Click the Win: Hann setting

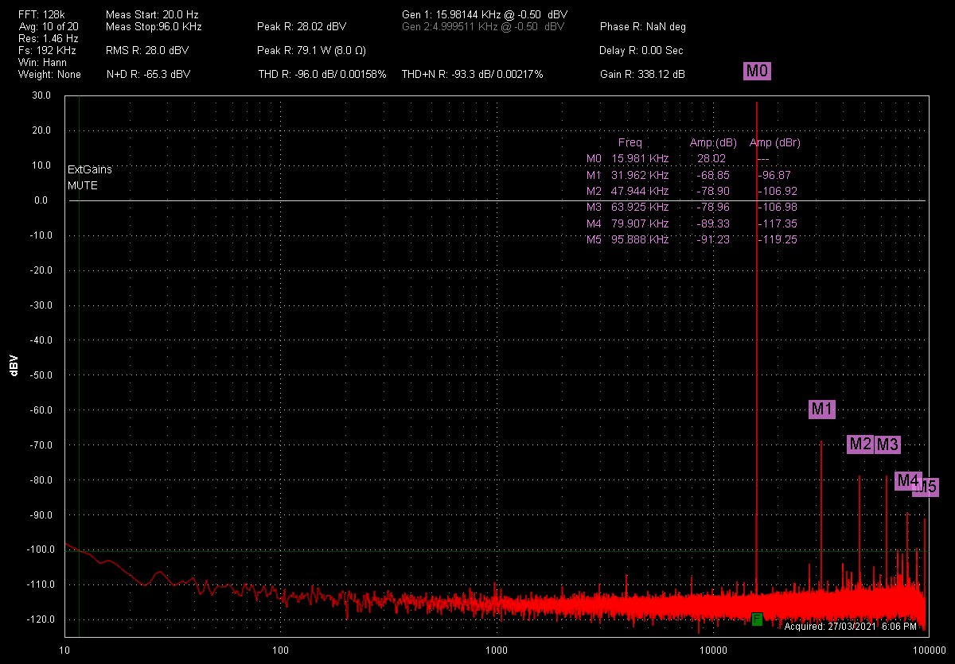tap(41, 62)
